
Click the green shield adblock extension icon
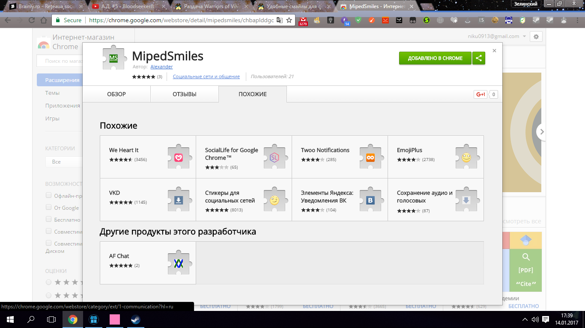[x=359, y=20]
